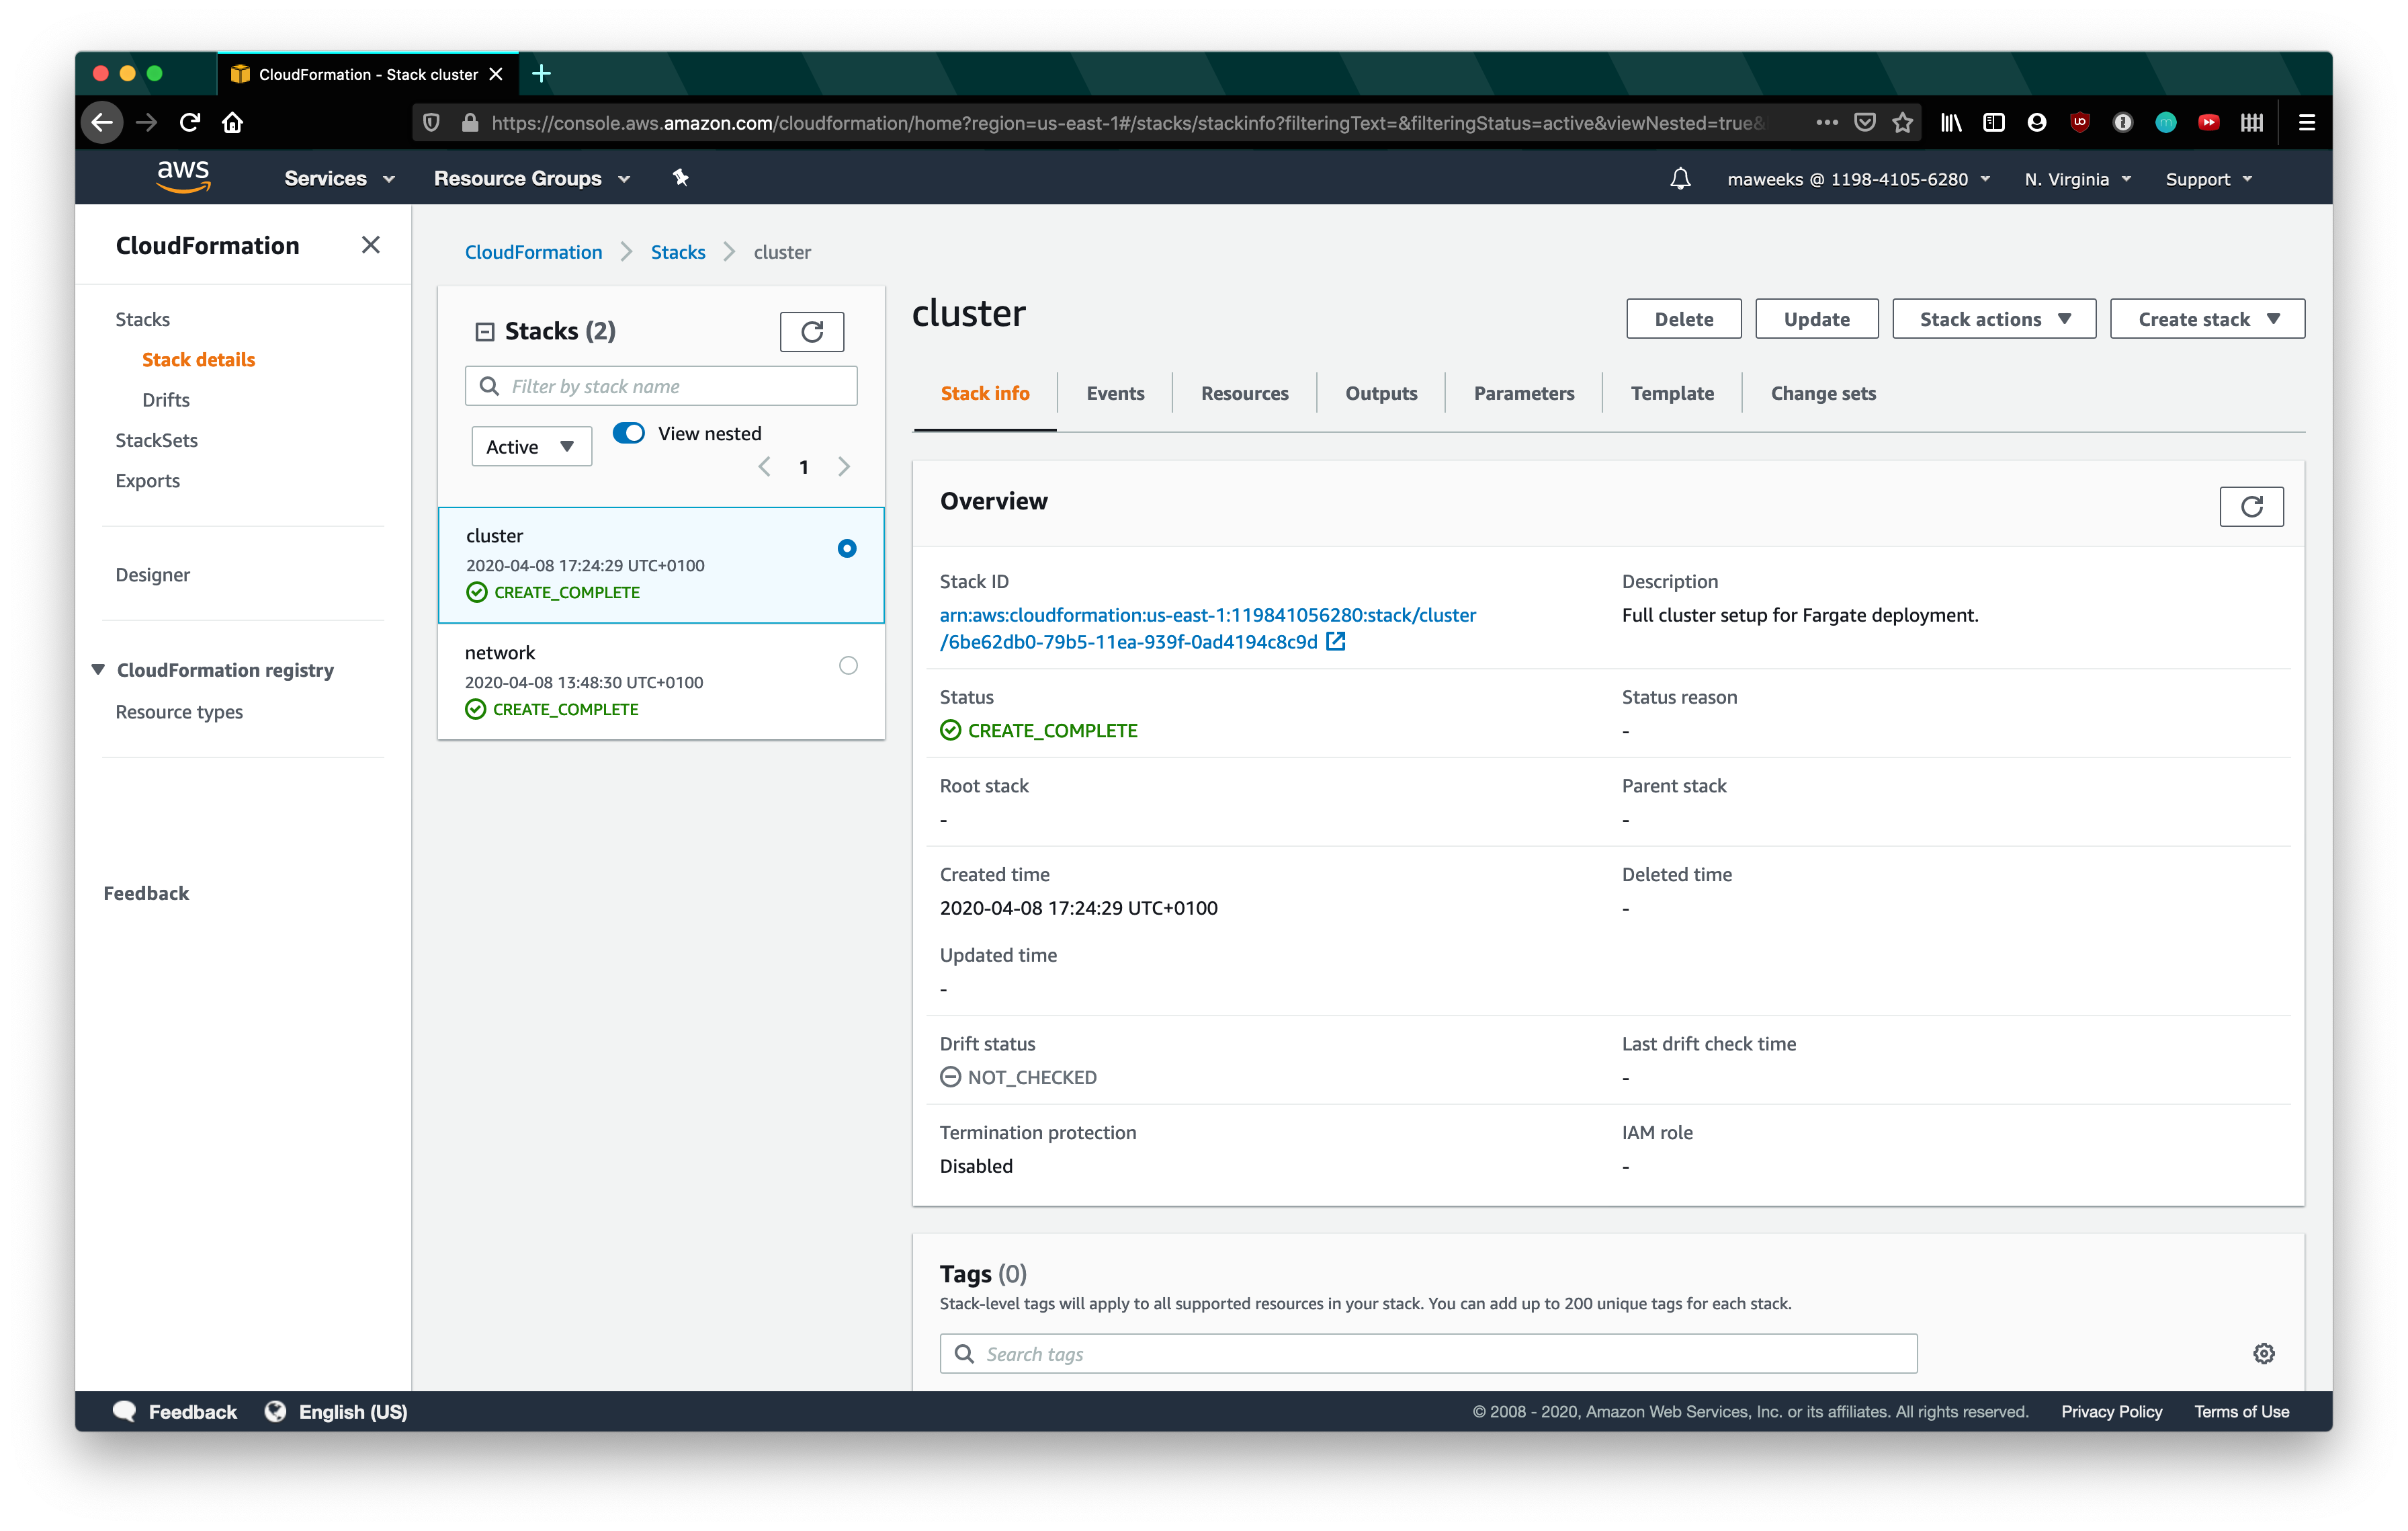Click the browser URL address bar
The height and width of the screenshot is (1531, 2408).
tap(1127, 123)
